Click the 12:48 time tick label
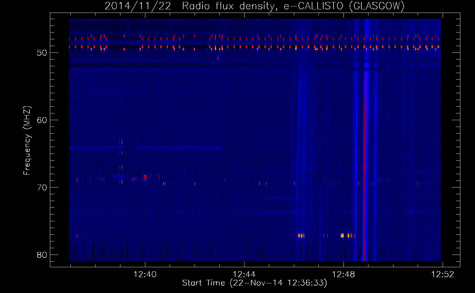The height and width of the screenshot is (293, 475). pyautogui.click(x=343, y=274)
